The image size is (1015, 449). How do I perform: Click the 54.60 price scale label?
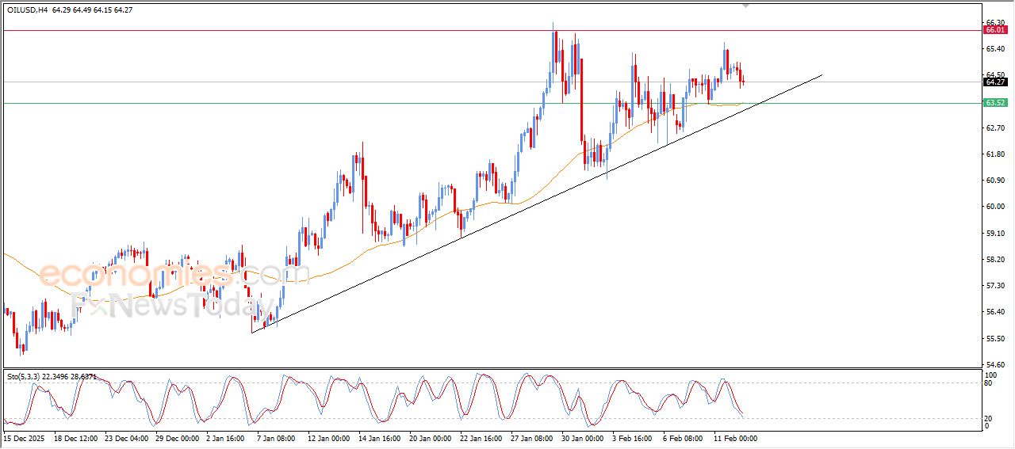pyautogui.click(x=993, y=364)
